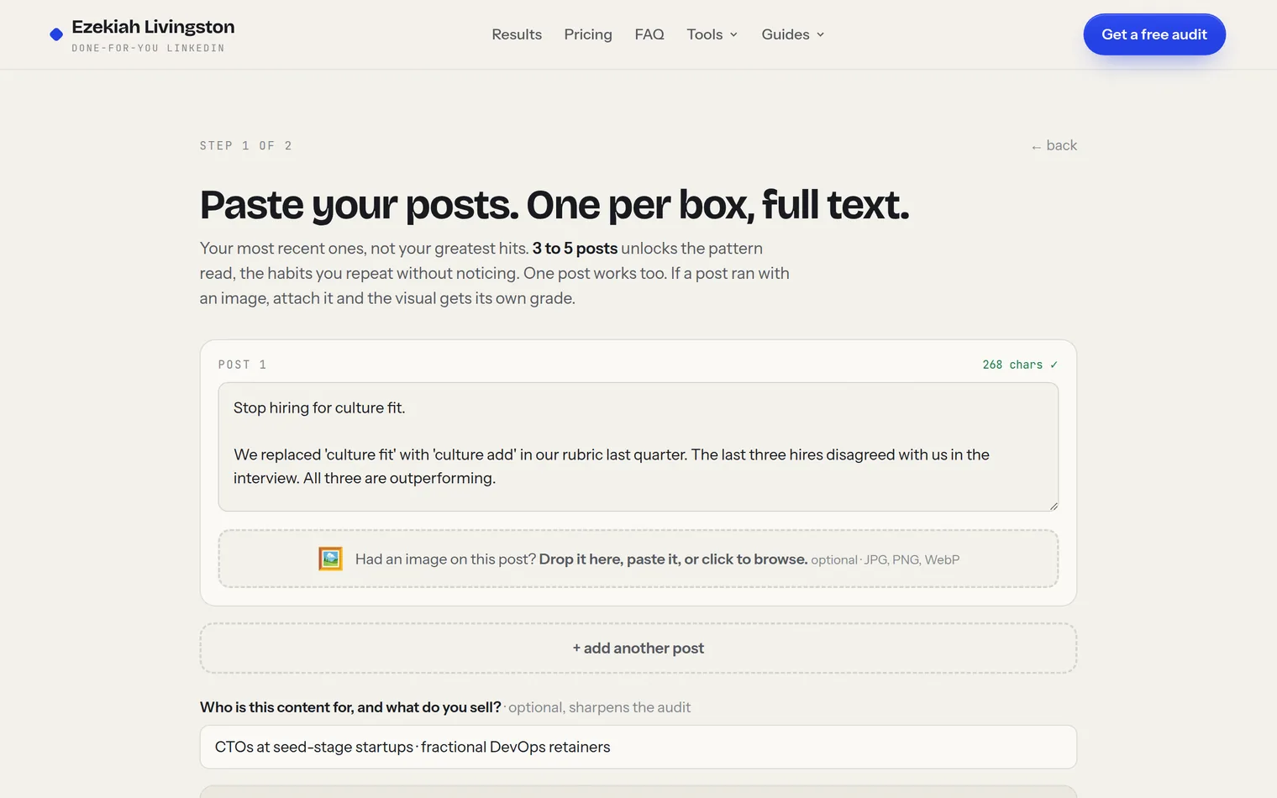This screenshot has width=1277, height=798.
Task: Click the 'STEP 1 OF 2' label
Action: [246, 145]
